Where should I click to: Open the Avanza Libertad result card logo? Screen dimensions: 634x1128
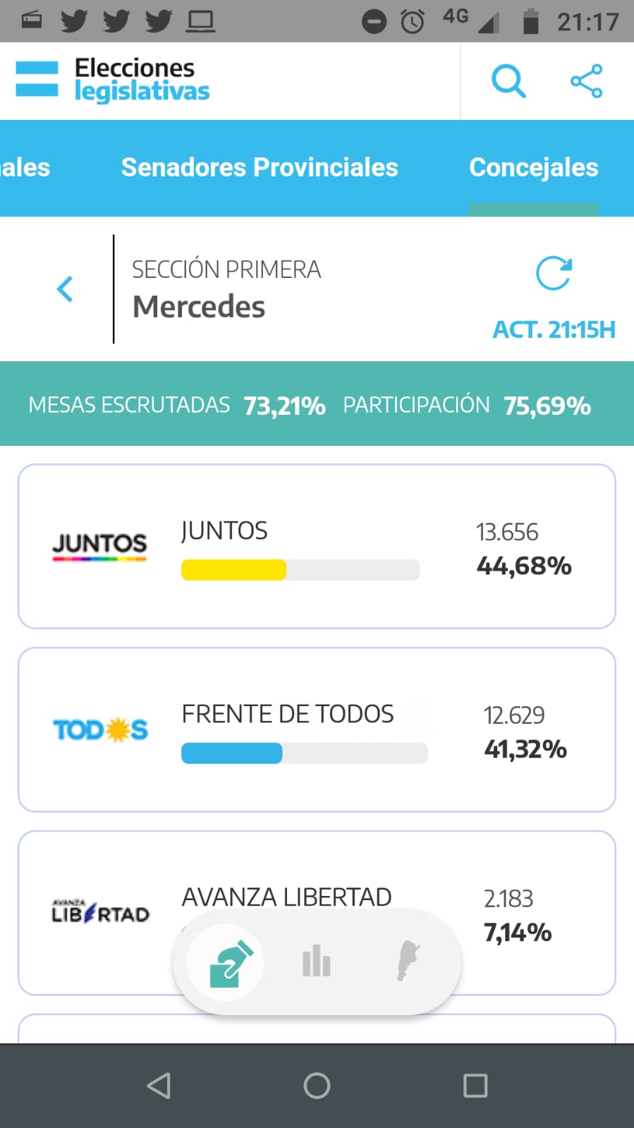click(100, 912)
